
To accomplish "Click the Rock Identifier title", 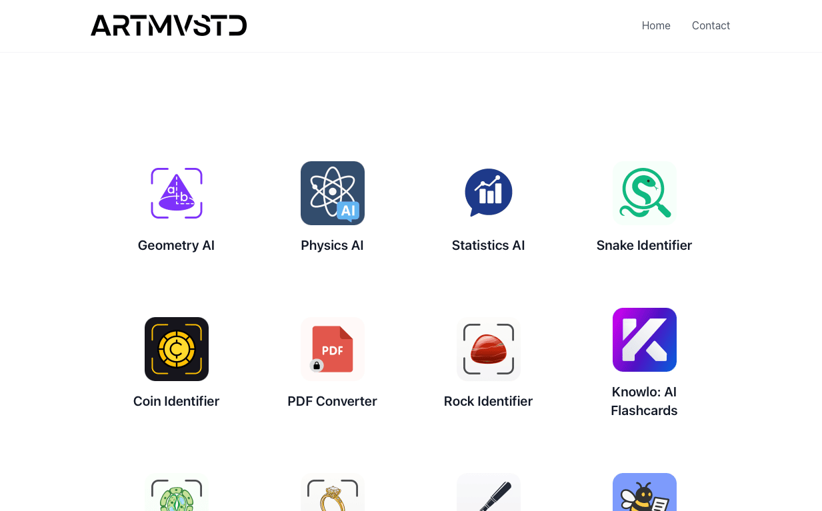I will (488, 401).
